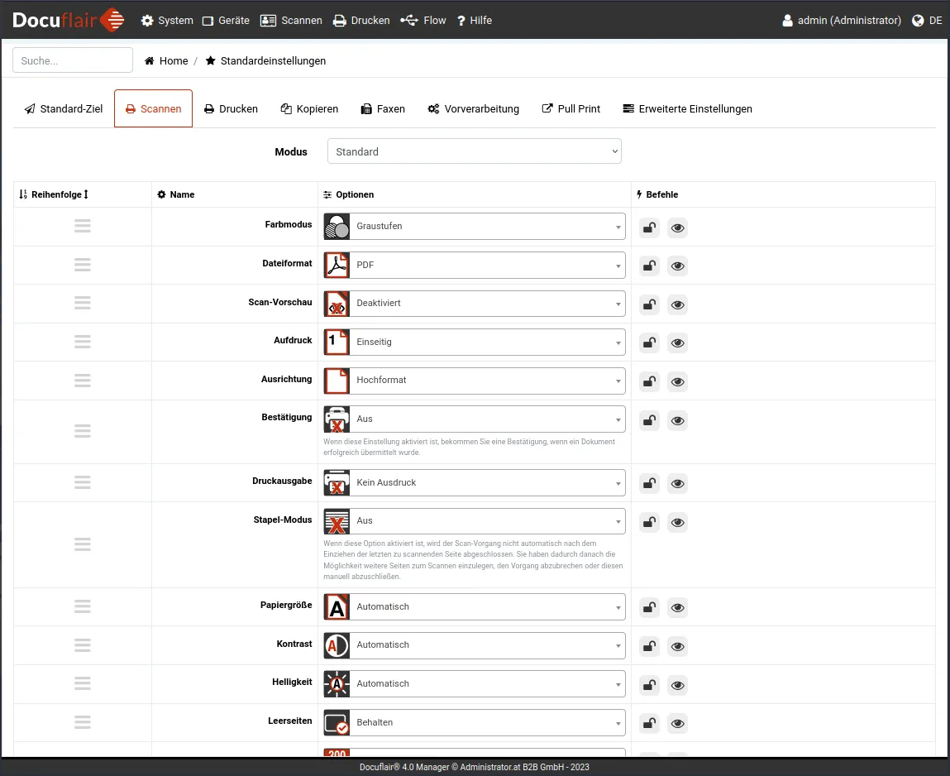Open the Helligkeit dropdown list

(x=486, y=684)
